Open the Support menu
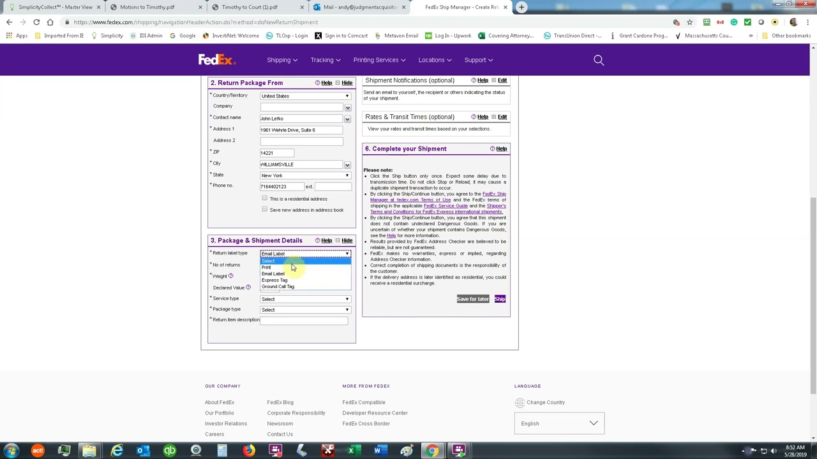The height and width of the screenshot is (459, 817). click(x=479, y=60)
